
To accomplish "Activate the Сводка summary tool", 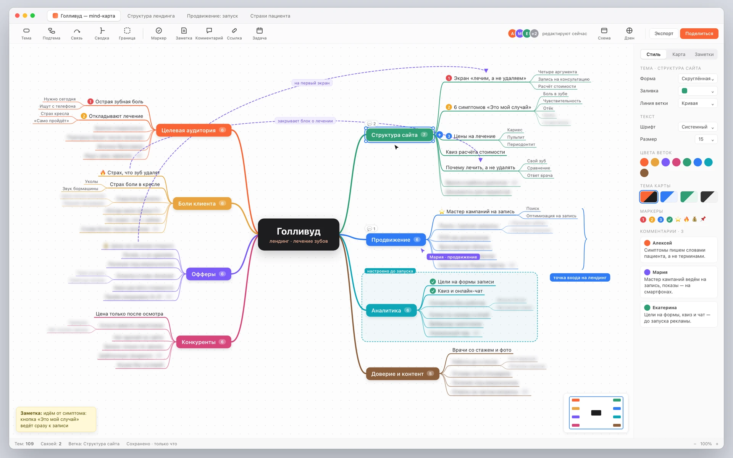I will click(102, 34).
